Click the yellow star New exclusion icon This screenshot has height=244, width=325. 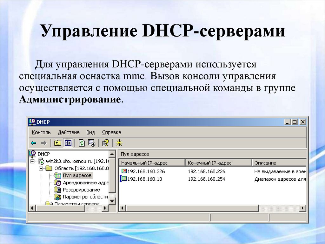tap(119, 143)
